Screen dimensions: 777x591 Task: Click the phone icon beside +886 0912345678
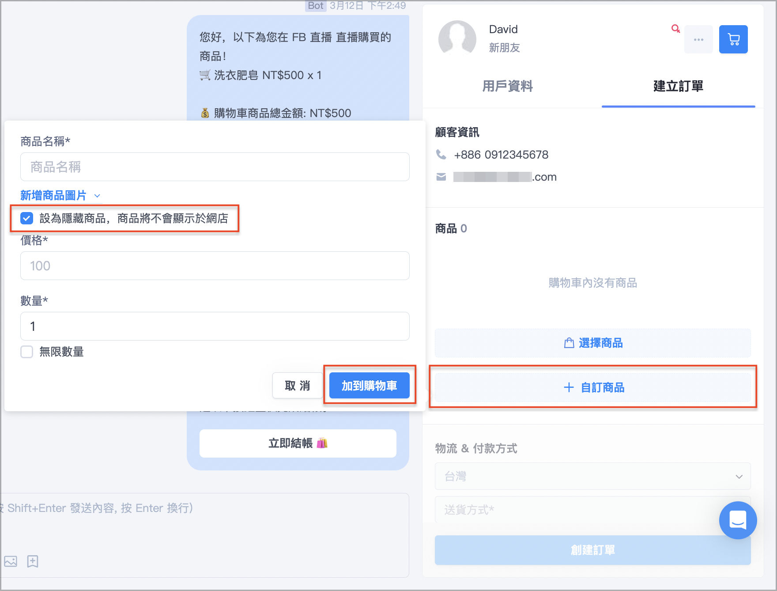pyautogui.click(x=441, y=155)
